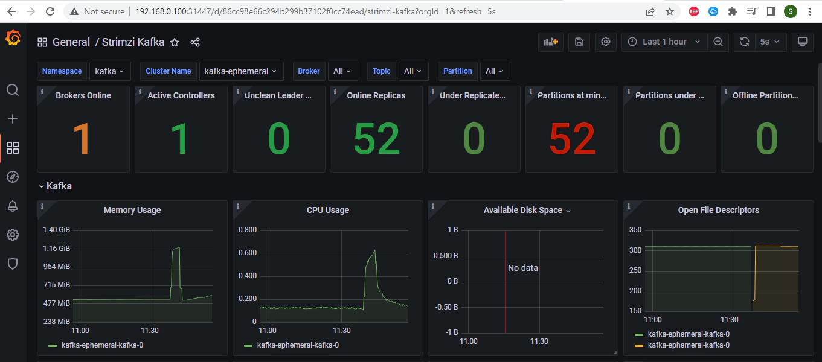Click the zoom out time range icon
The width and height of the screenshot is (822, 362).
[x=718, y=42]
